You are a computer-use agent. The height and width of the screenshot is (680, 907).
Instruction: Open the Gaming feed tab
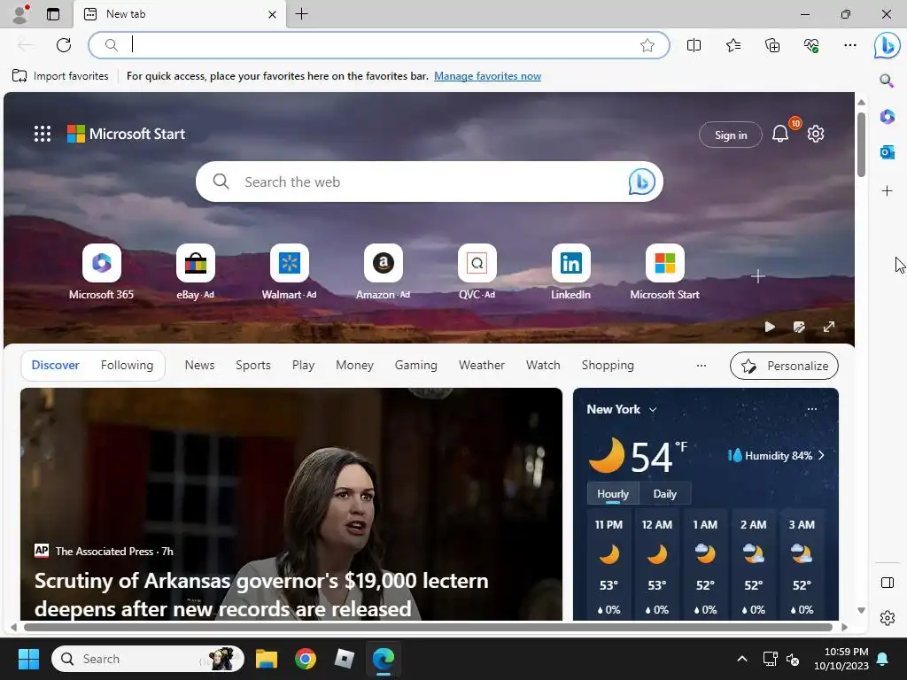point(416,365)
